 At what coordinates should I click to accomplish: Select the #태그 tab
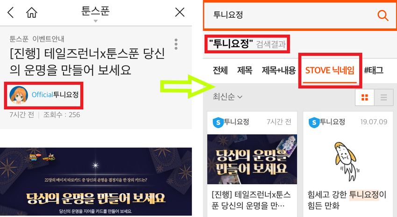(x=374, y=70)
